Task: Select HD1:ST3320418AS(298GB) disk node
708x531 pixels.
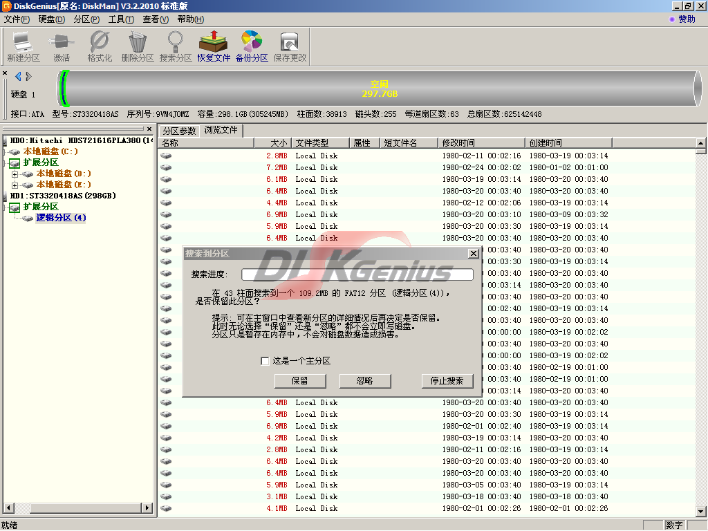Action: [x=63, y=196]
